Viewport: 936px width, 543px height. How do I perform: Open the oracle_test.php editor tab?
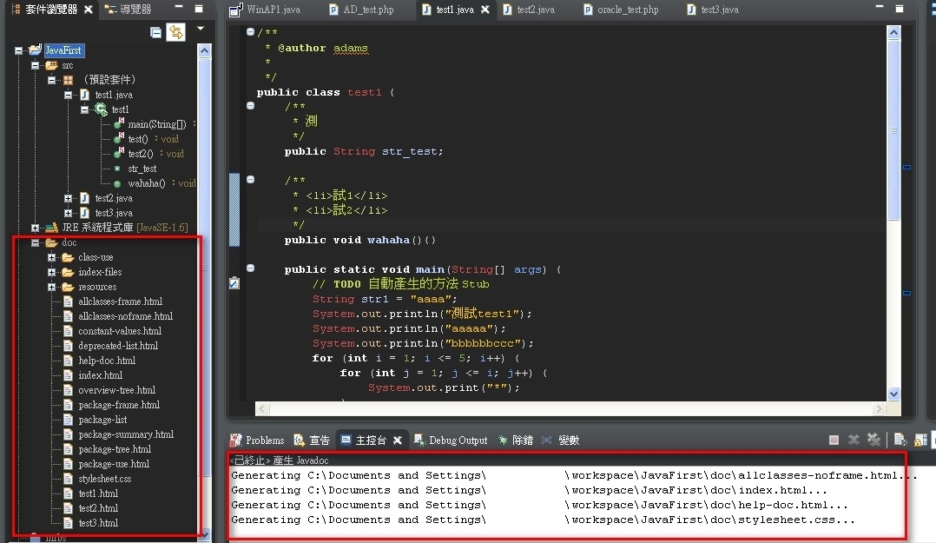point(627,10)
